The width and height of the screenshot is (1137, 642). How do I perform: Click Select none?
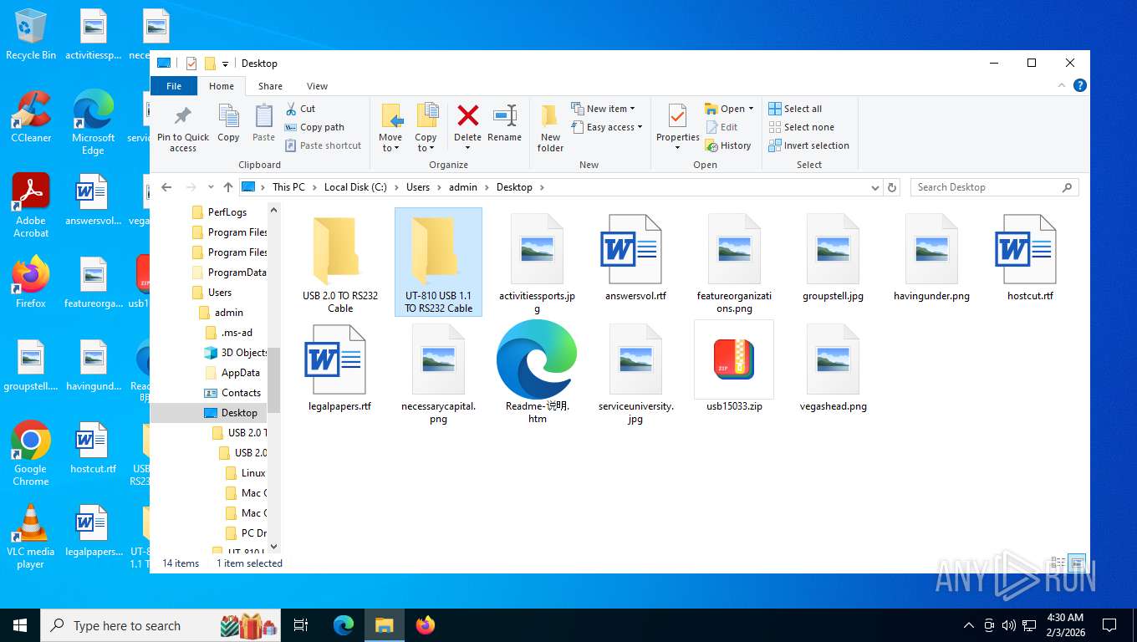click(801, 127)
